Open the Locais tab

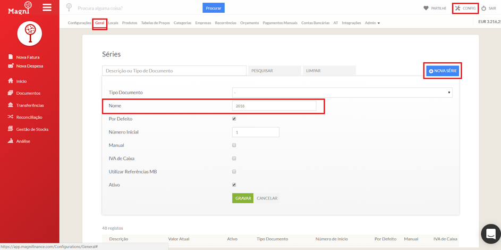tap(113, 23)
